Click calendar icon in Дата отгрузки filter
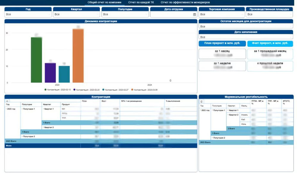Viewport: 297px width, 173px height. (x=194, y=14)
